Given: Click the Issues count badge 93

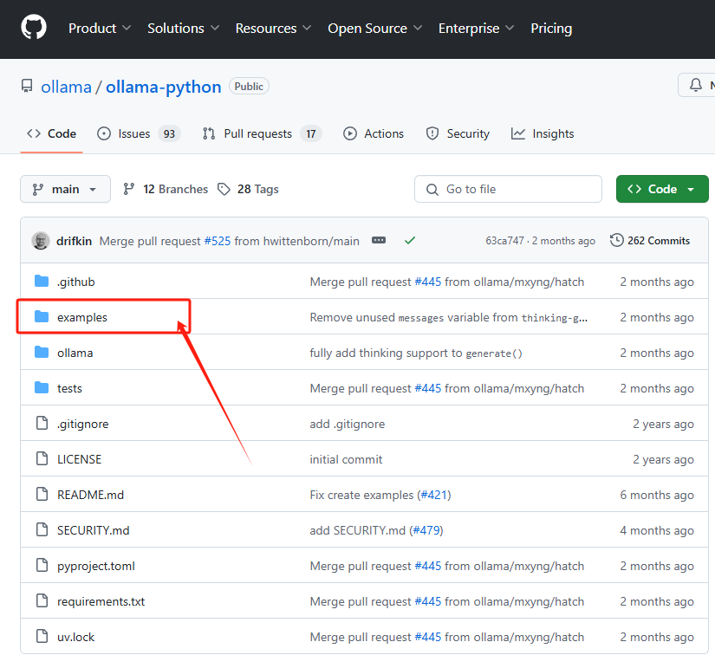Looking at the screenshot, I should [x=169, y=134].
